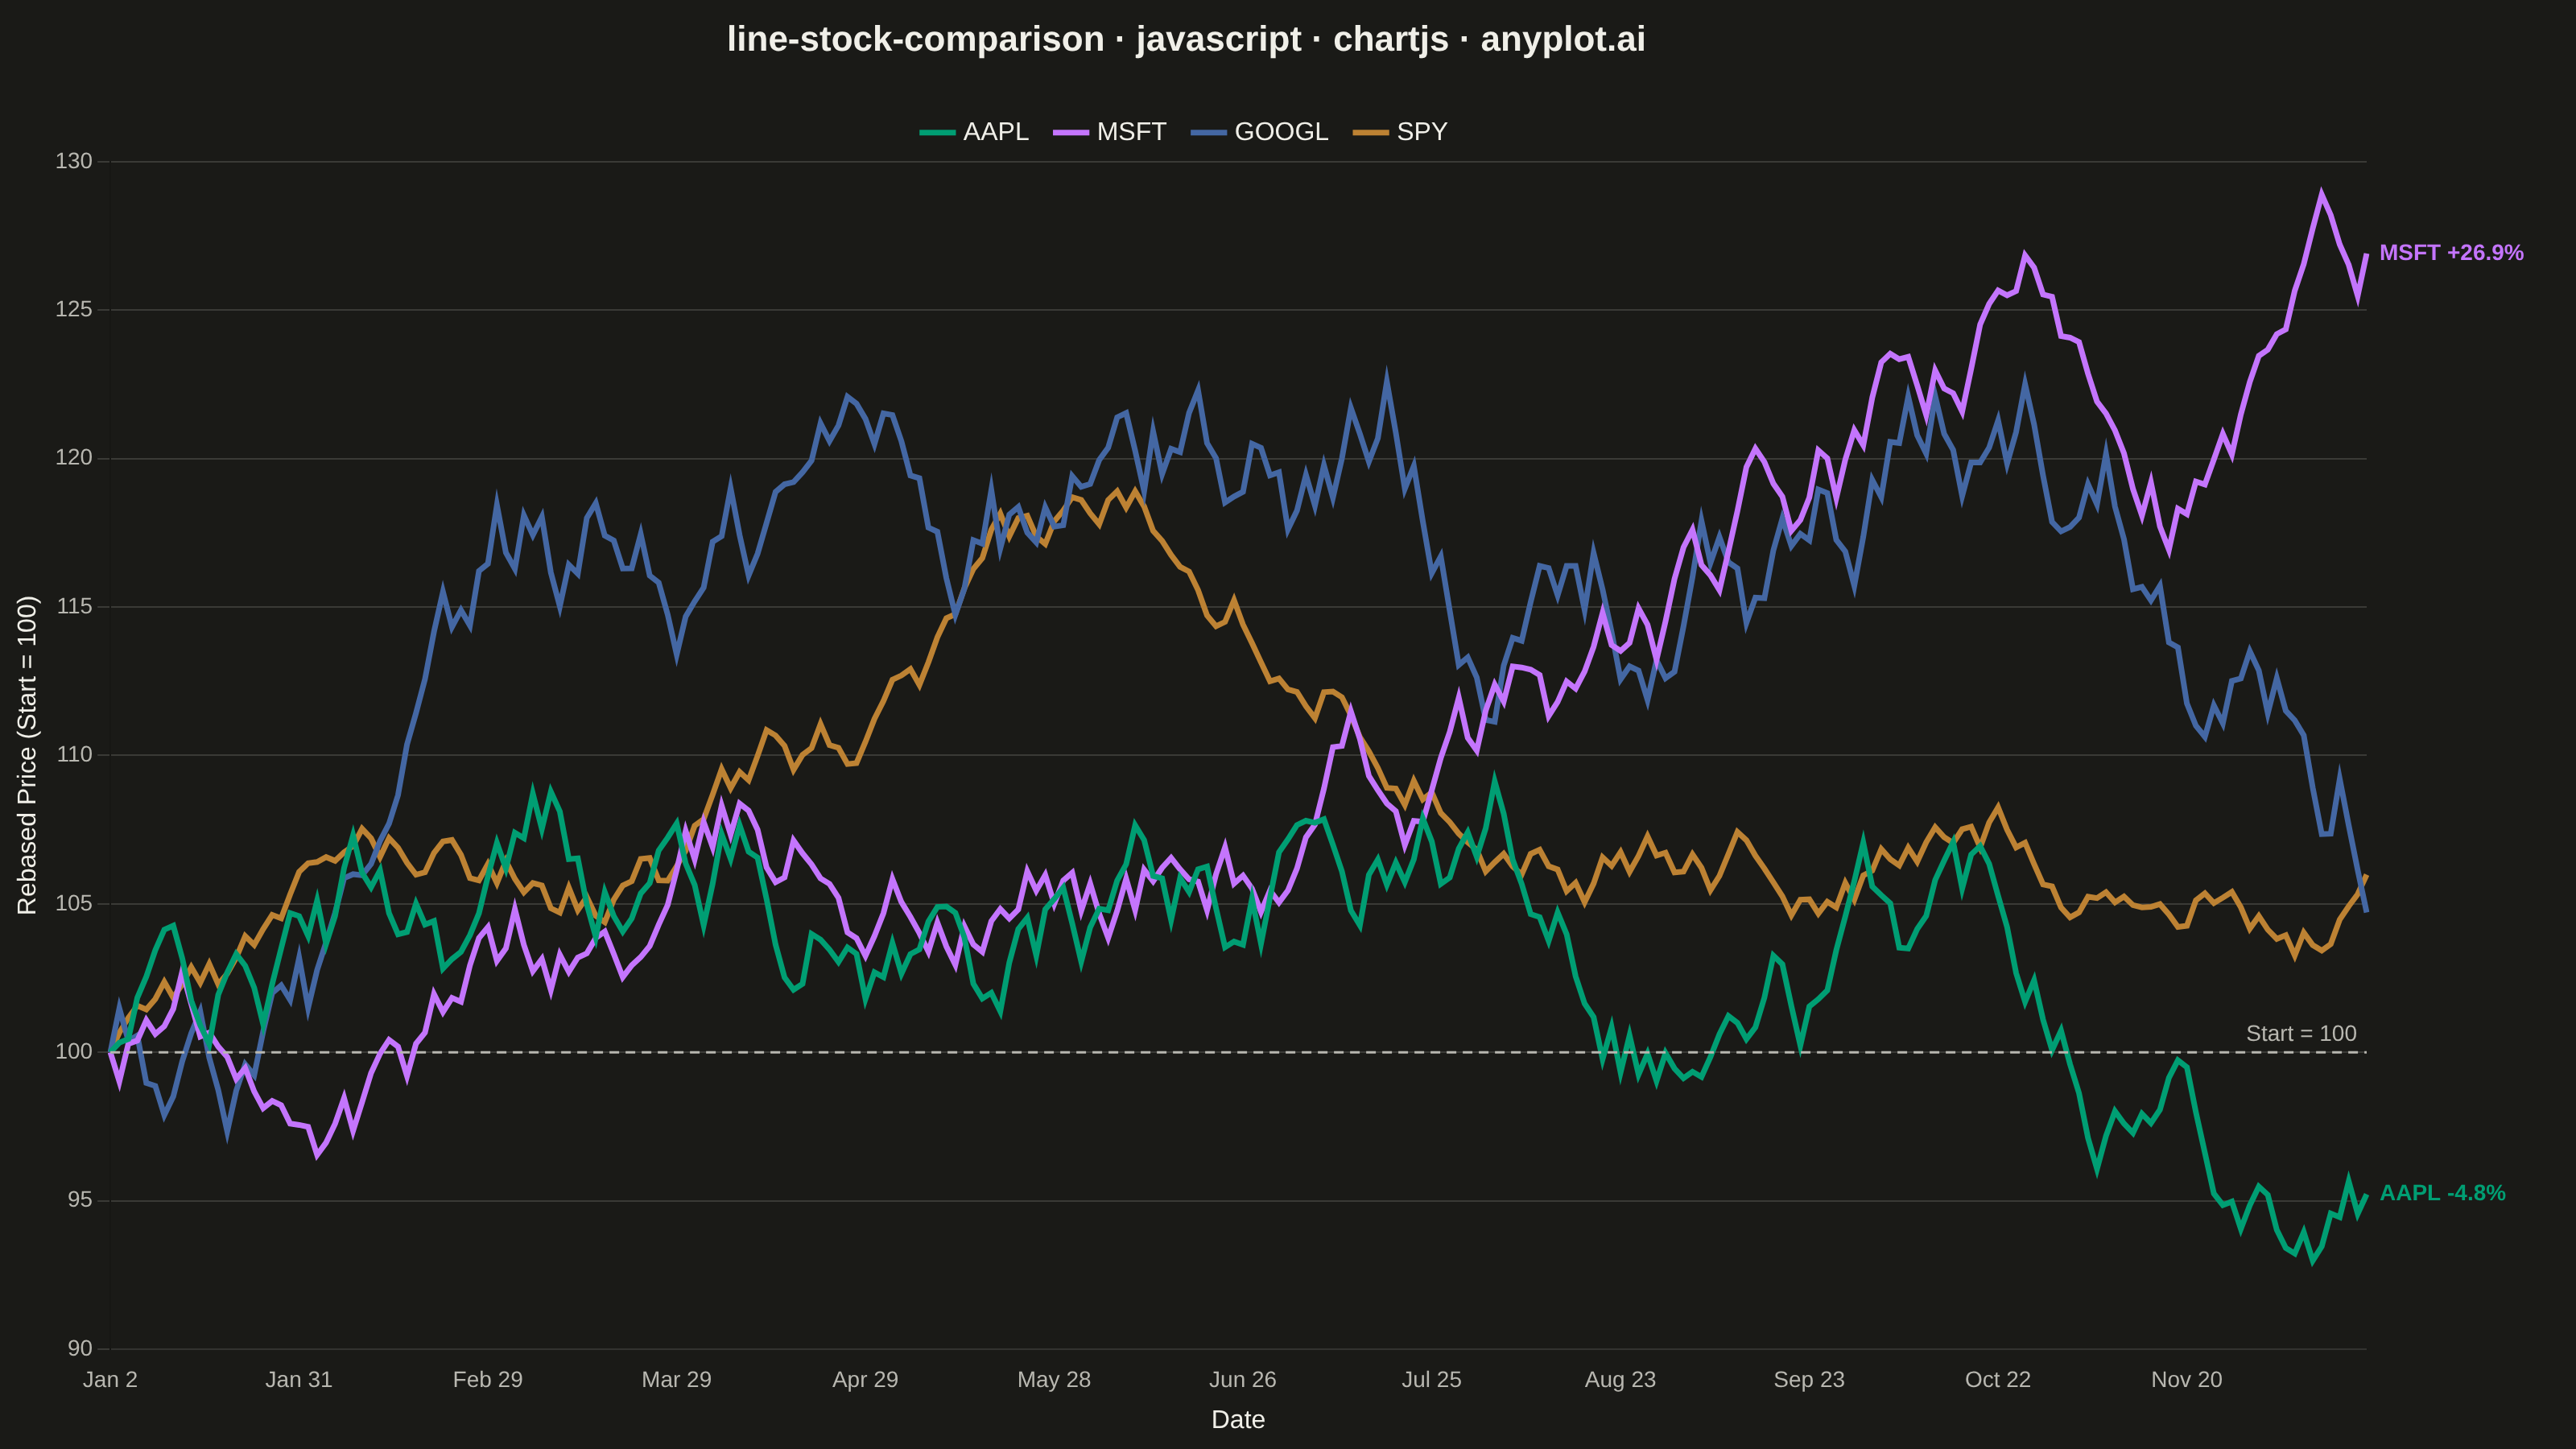Click the chart title text

(x=1186, y=39)
